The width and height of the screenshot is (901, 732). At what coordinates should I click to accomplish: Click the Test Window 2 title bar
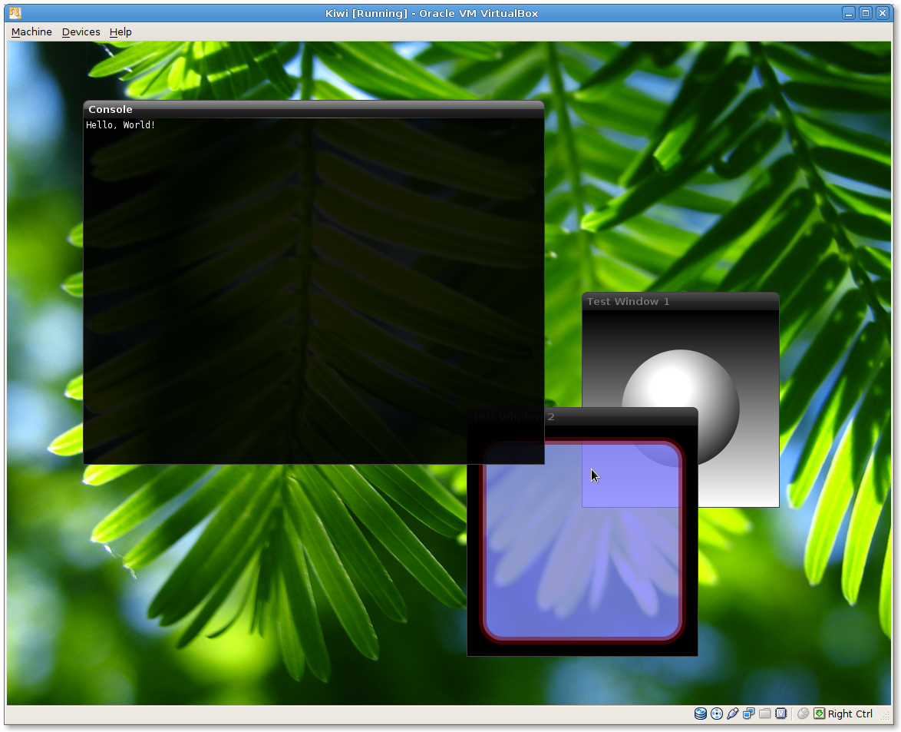(582, 416)
